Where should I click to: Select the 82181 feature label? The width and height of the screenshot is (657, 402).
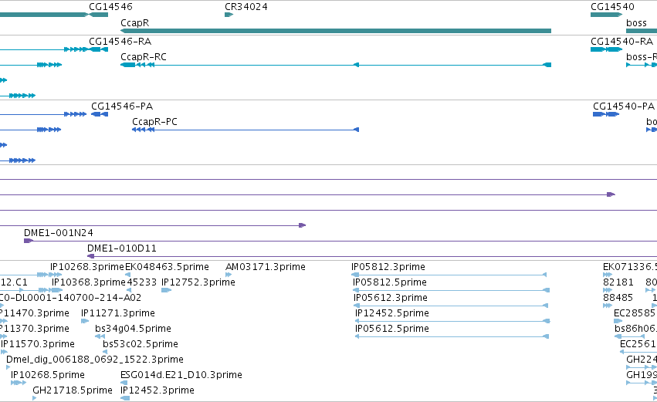coord(618,282)
